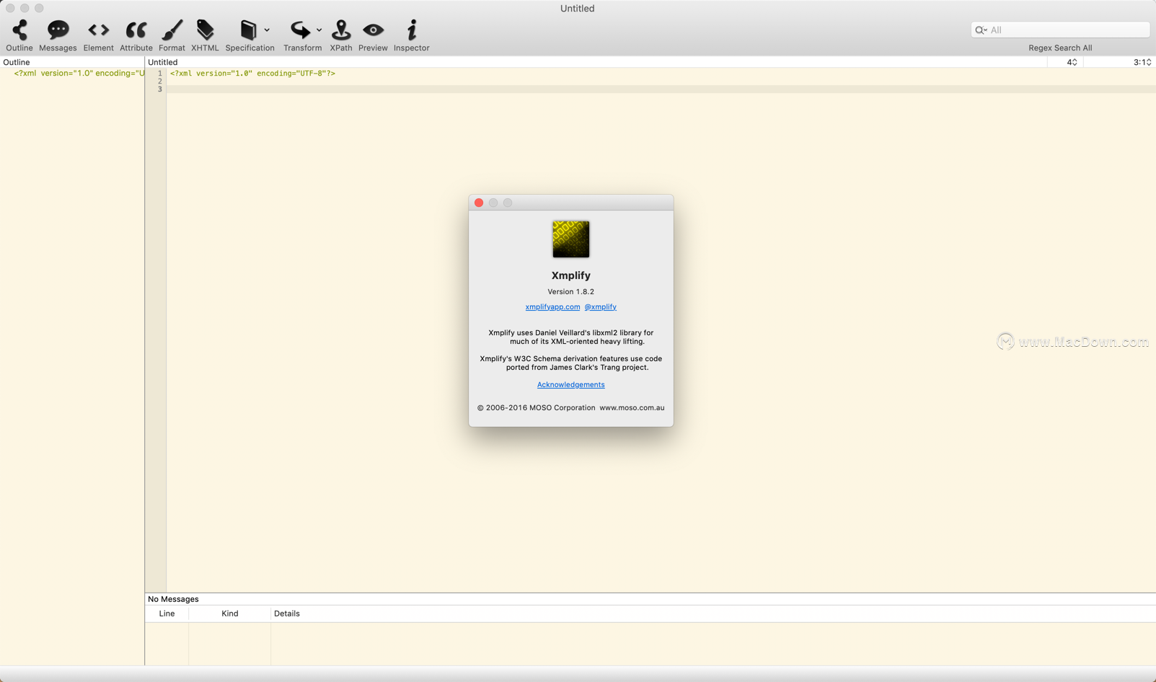Viewport: 1156px width, 682px height.
Task: Open the xmplifyapp.com link
Action: click(552, 307)
